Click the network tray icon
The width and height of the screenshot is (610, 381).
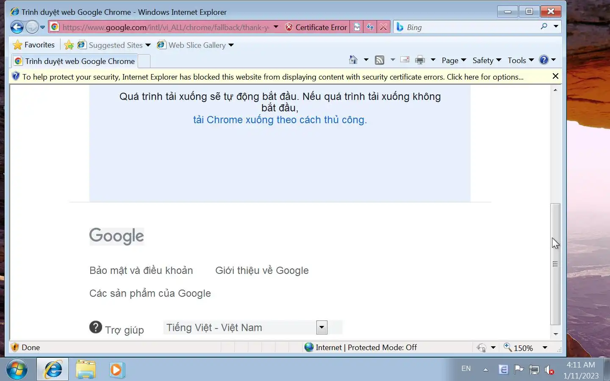click(x=534, y=370)
